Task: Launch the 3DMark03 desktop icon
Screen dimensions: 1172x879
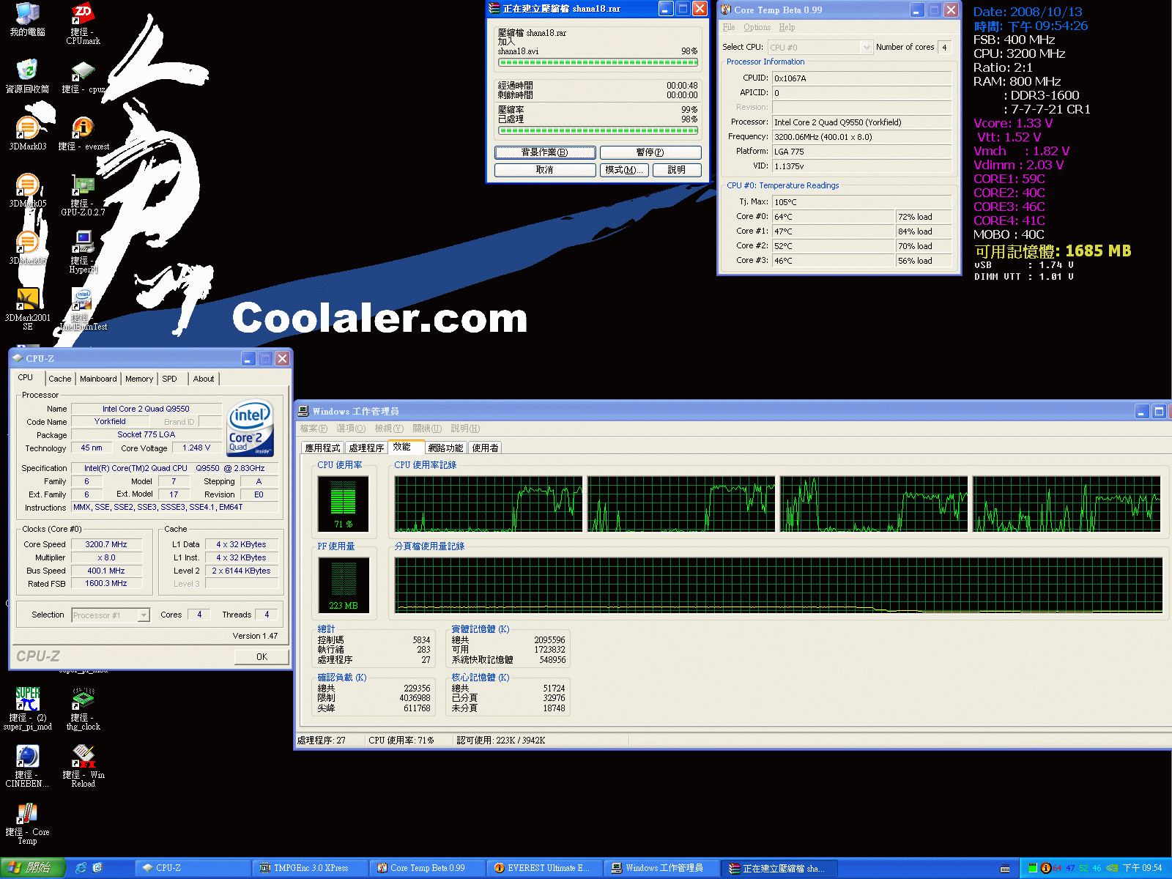Action: tap(27, 133)
